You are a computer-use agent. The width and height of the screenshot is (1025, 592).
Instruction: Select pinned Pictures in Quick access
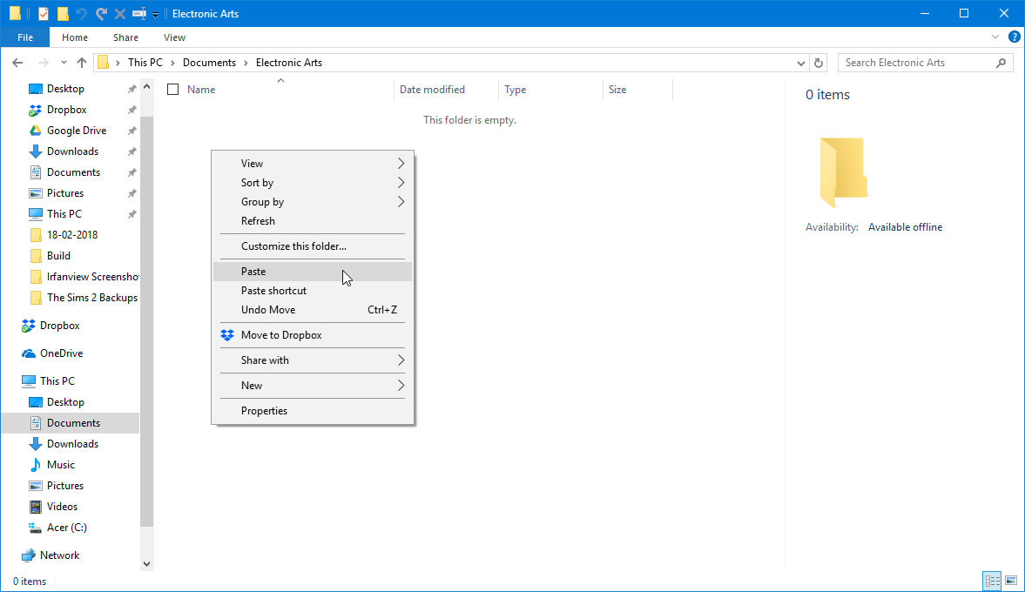tap(65, 193)
